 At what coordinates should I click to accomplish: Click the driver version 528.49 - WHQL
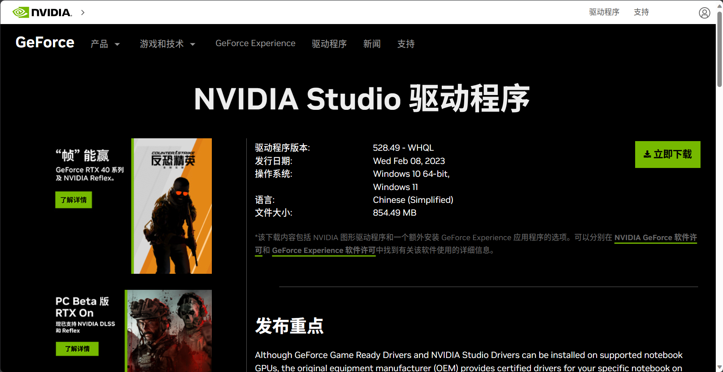(403, 148)
